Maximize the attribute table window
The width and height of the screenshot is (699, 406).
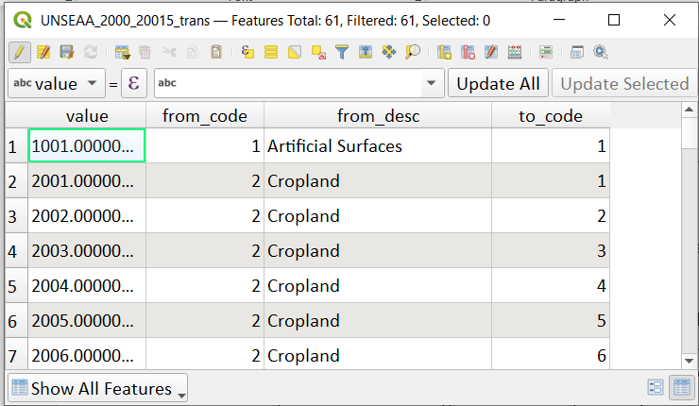(614, 20)
